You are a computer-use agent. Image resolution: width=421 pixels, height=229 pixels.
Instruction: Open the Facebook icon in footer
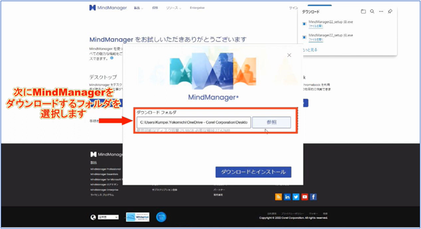point(313,197)
